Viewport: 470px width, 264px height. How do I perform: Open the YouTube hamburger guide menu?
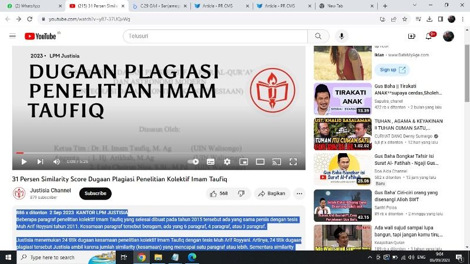pos(12,36)
